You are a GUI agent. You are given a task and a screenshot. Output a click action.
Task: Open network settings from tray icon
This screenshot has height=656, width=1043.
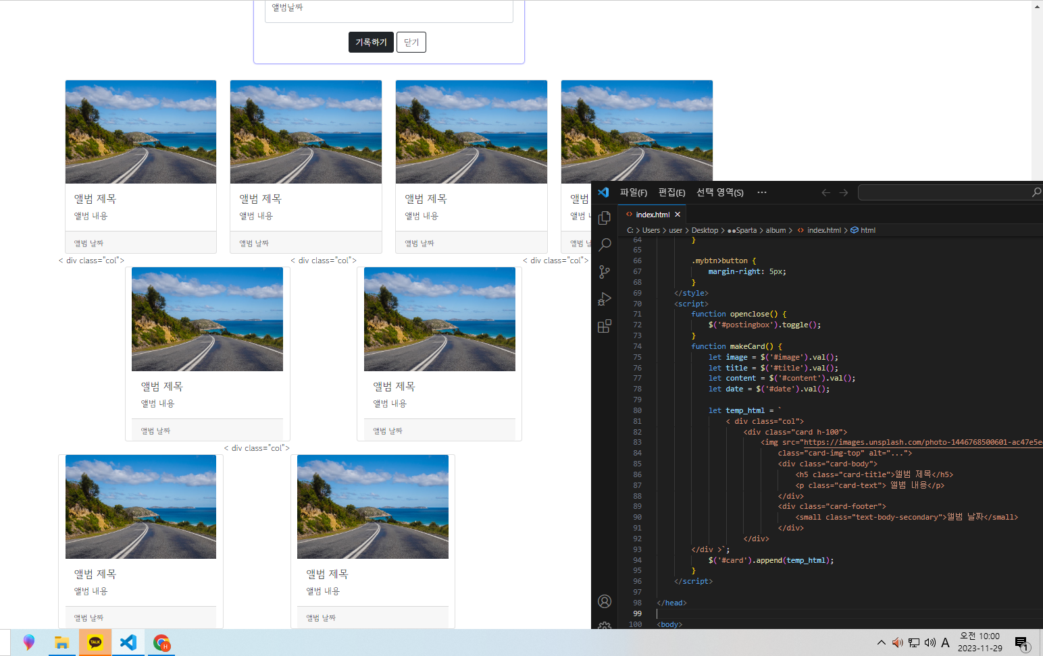click(914, 643)
